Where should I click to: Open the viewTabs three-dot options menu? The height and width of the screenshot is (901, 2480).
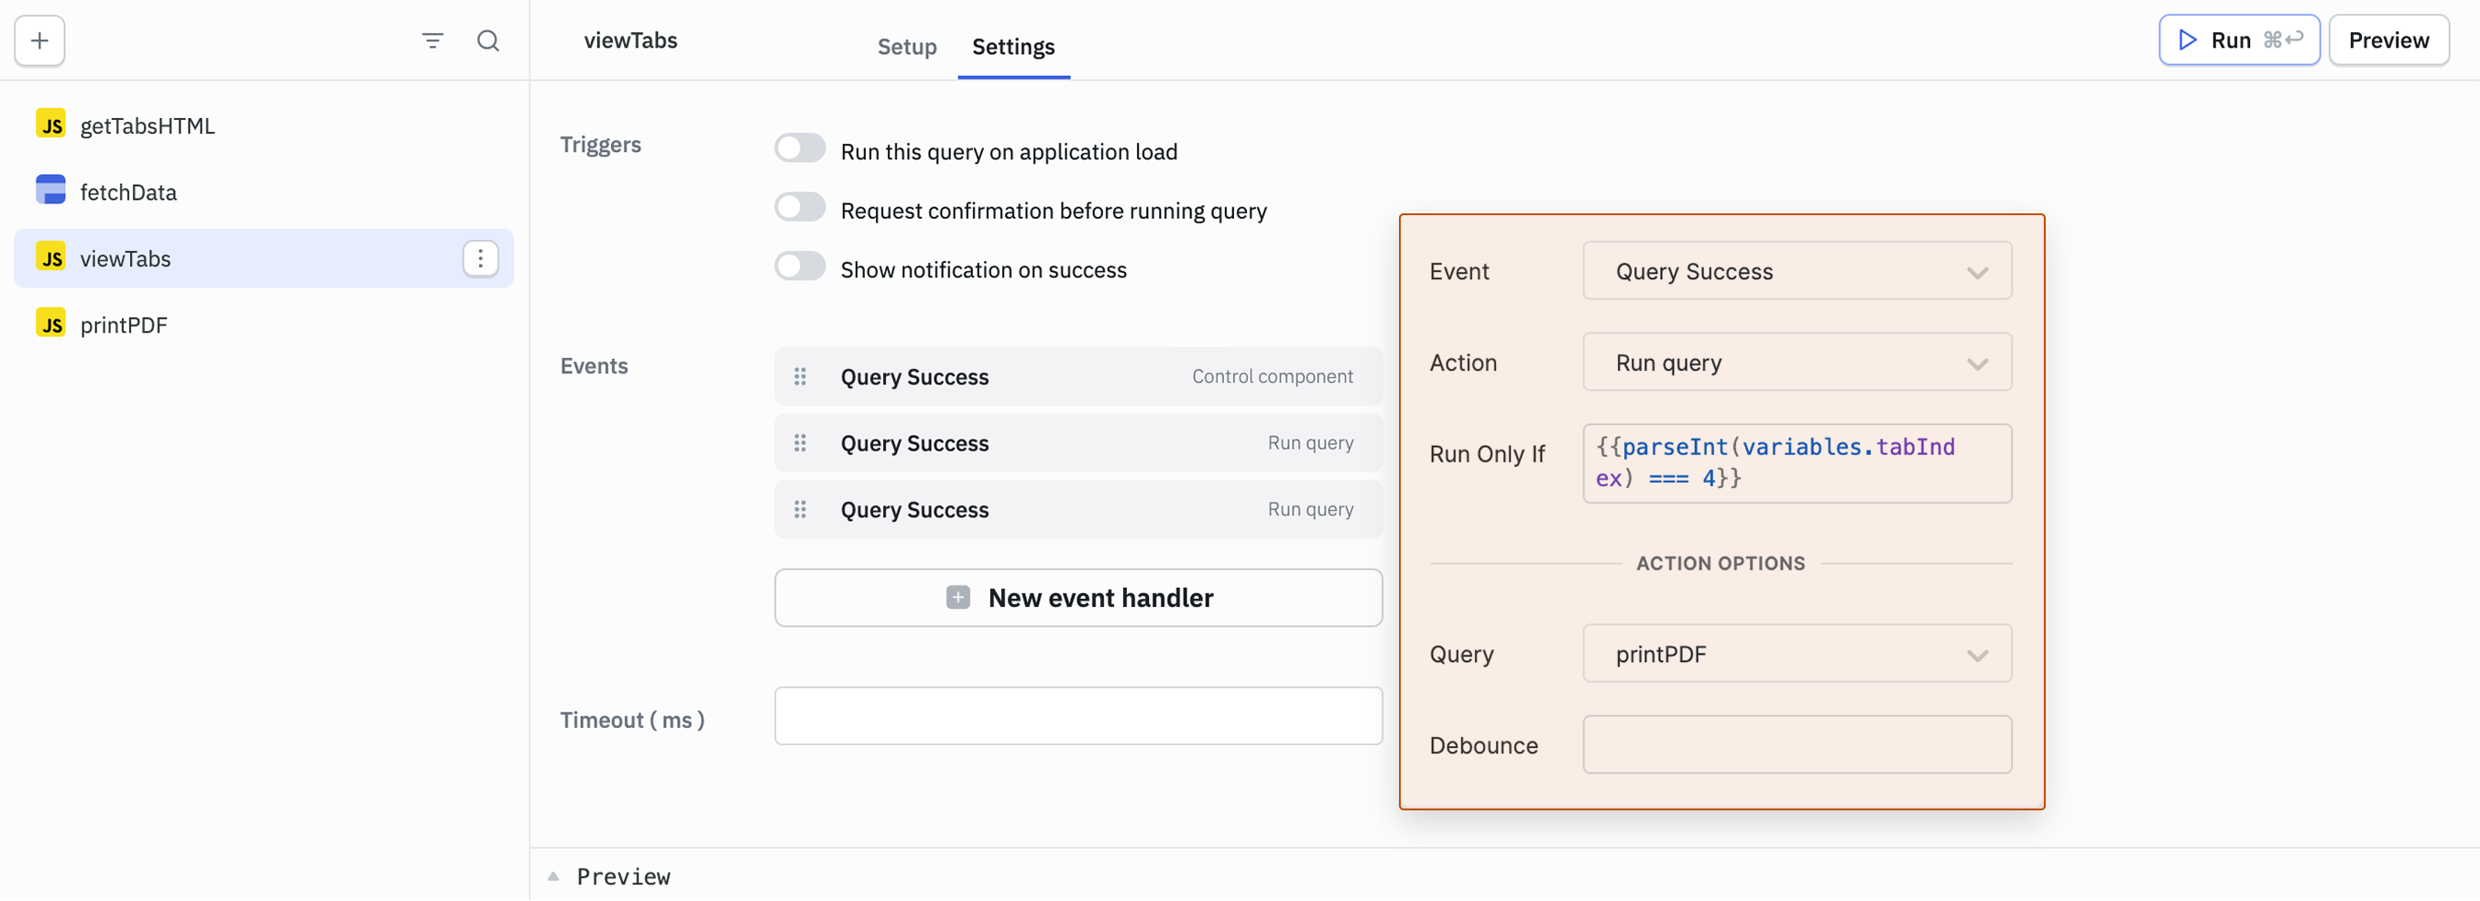[480, 259]
